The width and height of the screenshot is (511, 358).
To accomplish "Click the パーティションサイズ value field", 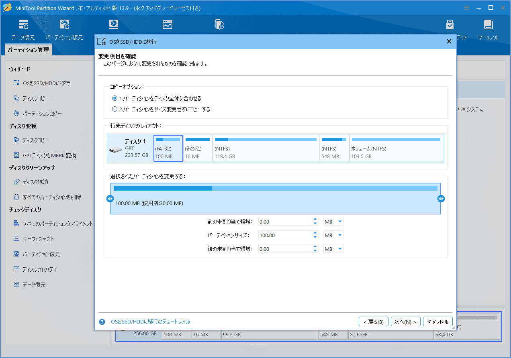I will click(x=285, y=235).
